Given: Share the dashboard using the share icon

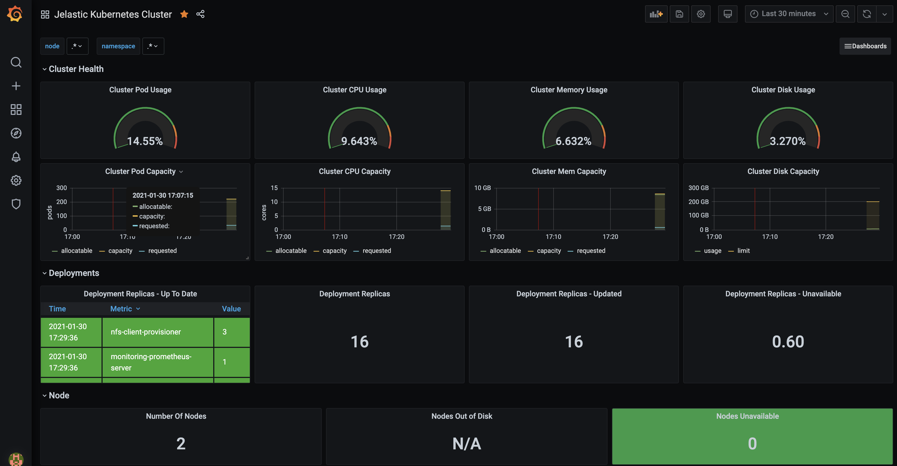Looking at the screenshot, I should 201,14.
